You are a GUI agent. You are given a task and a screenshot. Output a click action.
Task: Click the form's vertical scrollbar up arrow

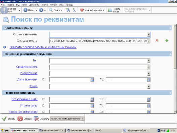pos(175,26)
